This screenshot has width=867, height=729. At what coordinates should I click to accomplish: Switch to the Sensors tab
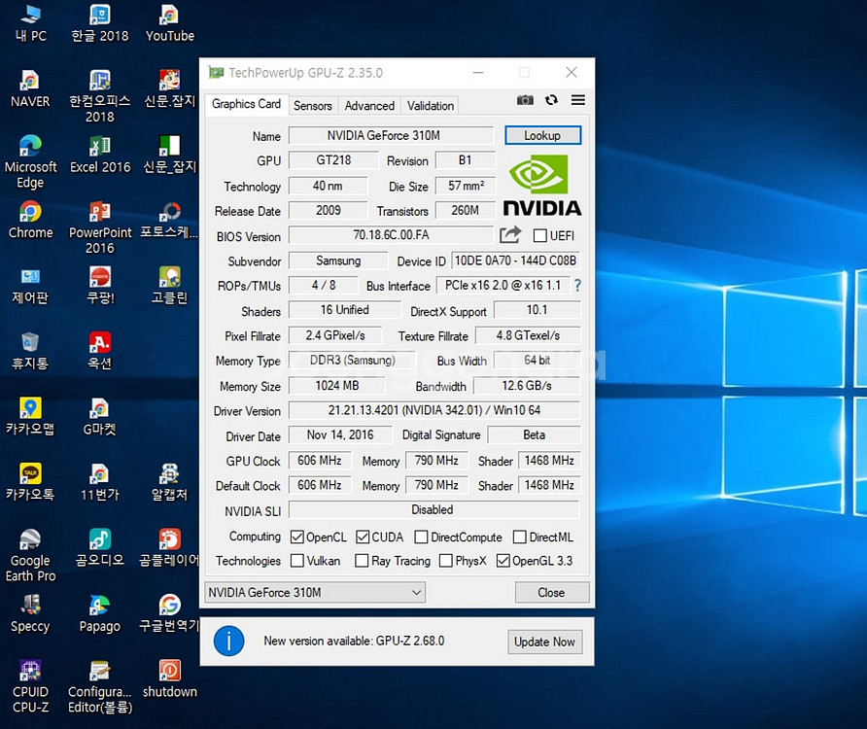point(312,106)
